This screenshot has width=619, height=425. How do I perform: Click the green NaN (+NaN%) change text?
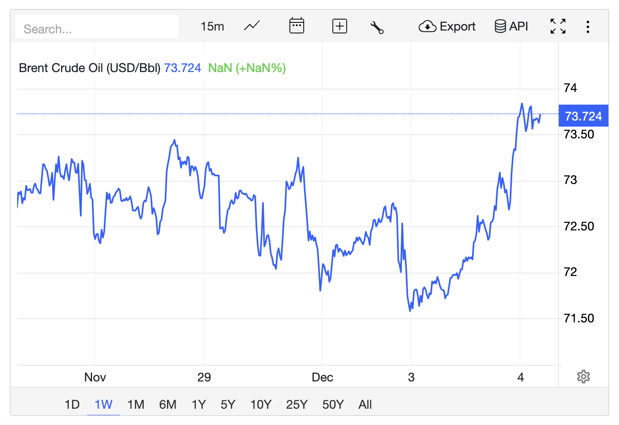pyautogui.click(x=247, y=68)
